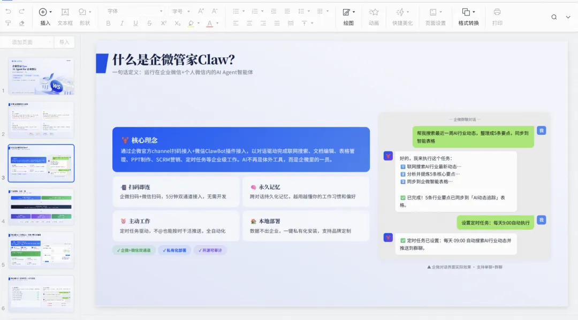Click the 扫码即连 card heading
578x320 pixels.
139,187
